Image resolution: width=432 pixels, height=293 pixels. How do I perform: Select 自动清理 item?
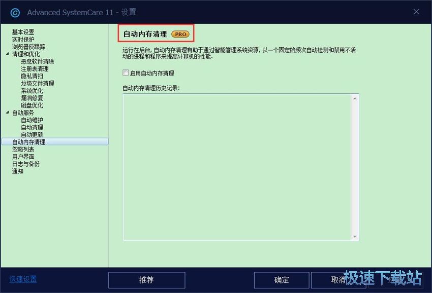(x=32, y=127)
